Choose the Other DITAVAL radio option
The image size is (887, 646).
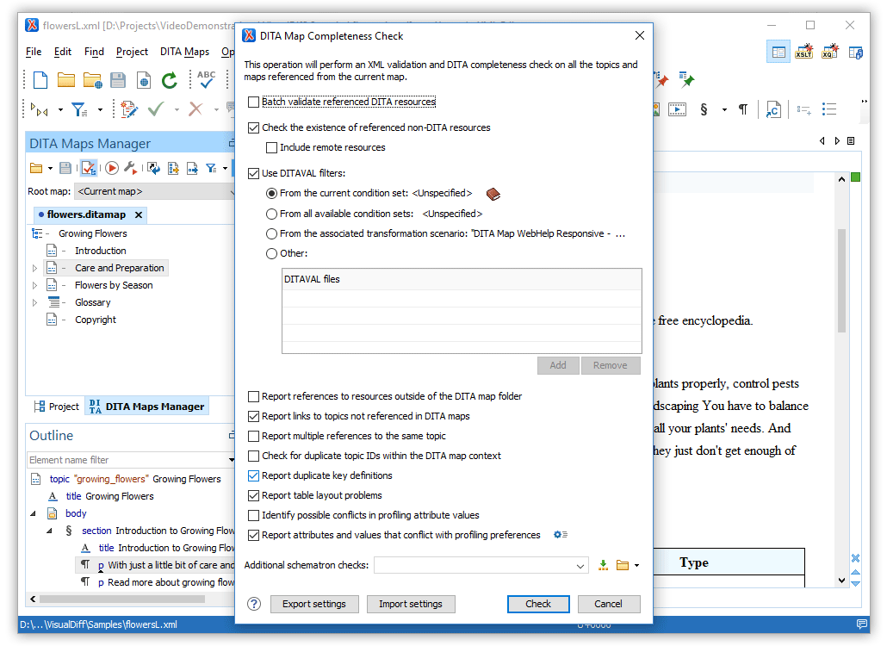pyautogui.click(x=271, y=253)
